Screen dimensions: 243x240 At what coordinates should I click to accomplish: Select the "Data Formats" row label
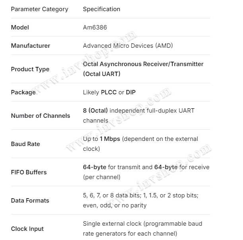click(30, 201)
